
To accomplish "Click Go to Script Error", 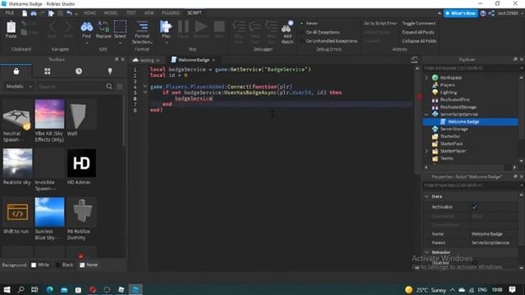I will (380, 23).
